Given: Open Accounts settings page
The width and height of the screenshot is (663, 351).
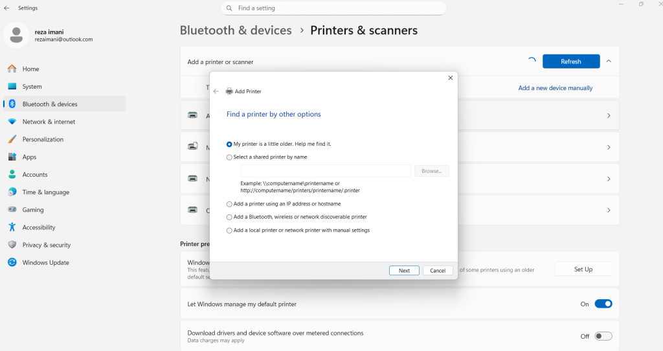Looking at the screenshot, I should pyautogui.click(x=65, y=174).
